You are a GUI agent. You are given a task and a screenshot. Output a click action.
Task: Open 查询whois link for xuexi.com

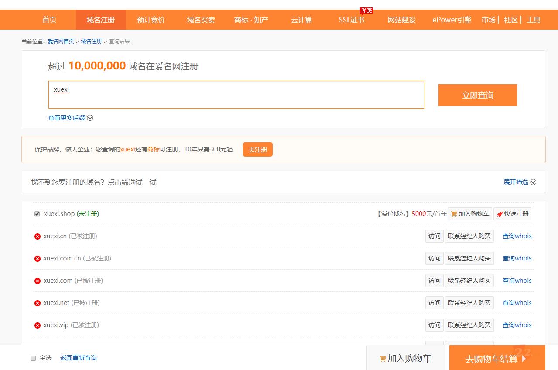517,281
